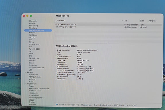Click Admin's MacBook Pro in the path bar
The image size is (165, 110).
[x=69, y=105]
